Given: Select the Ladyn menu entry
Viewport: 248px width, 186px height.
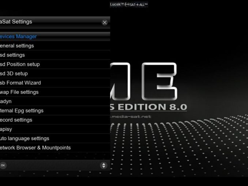Looking at the screenshot, I should [6, 101].
